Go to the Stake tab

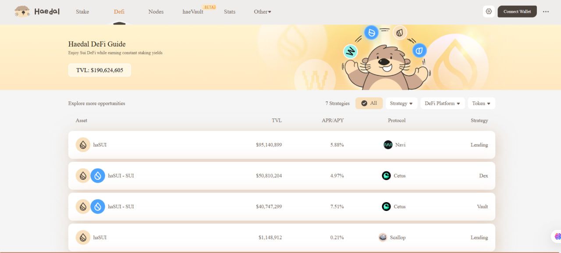click(x=82, y=12)
